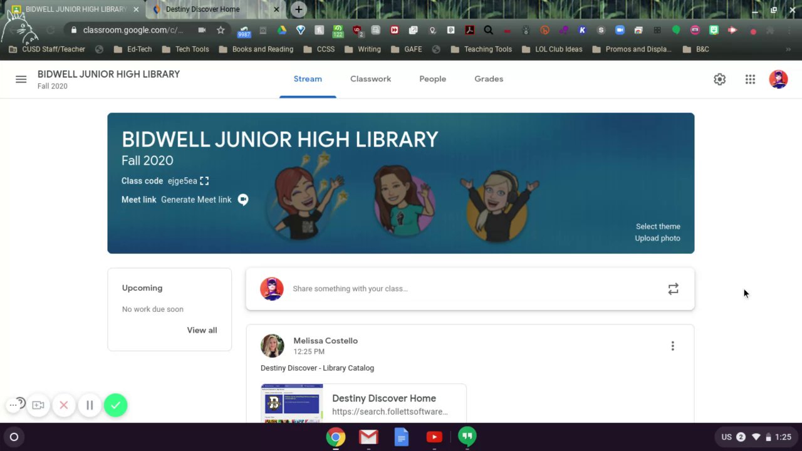Open the Destiny Discover attachment thumbnail
This screenshot has width=802, height=451.
292,404
